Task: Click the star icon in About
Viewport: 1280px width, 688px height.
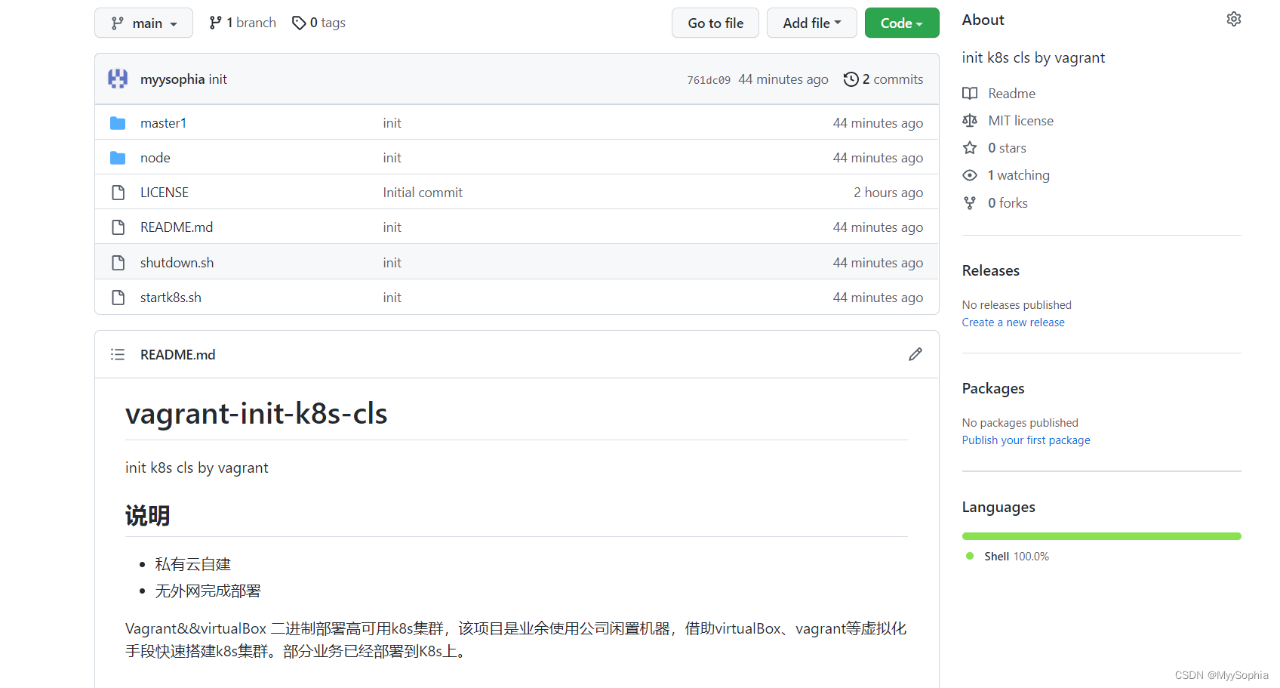Action: (x=970, y=147)
